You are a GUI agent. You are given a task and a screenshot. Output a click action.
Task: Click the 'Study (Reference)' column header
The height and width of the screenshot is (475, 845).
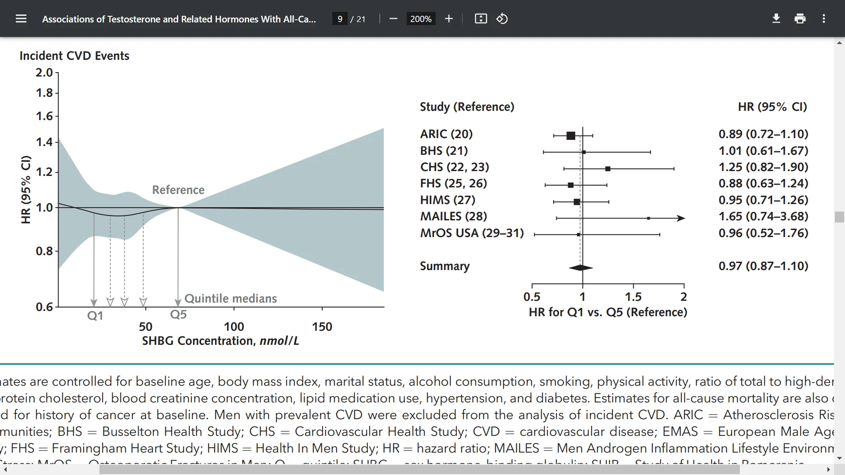click(467, 107)
